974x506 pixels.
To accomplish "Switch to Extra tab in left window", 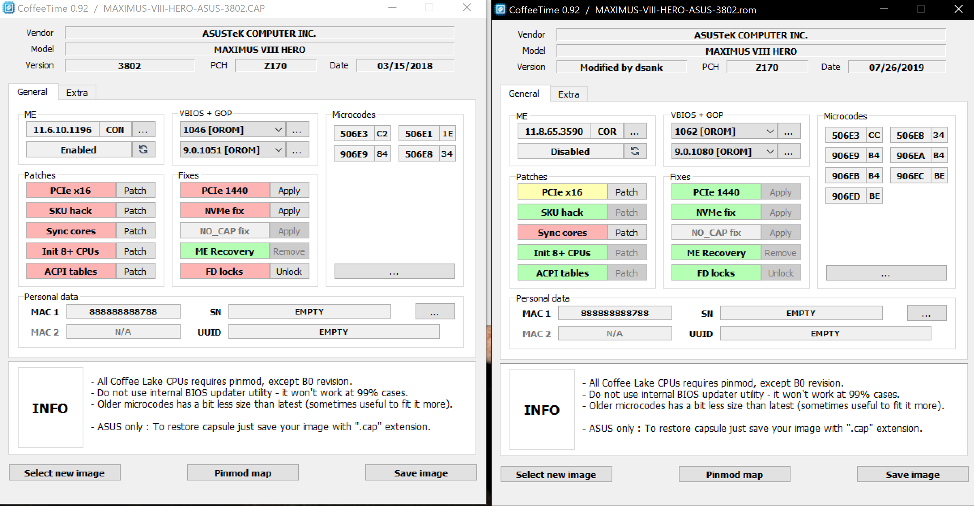I will coord(77,93).
